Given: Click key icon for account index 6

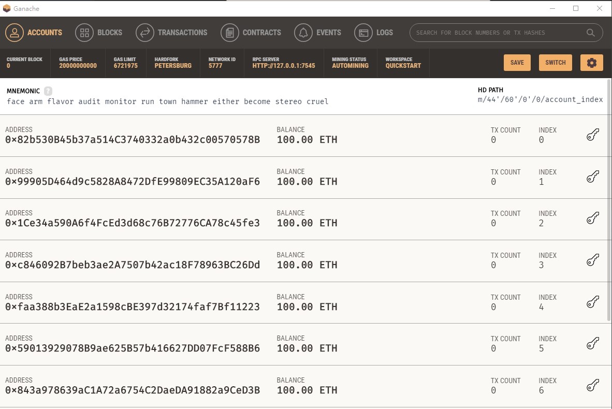Looking at the screenshot, I should click(x=592, y=385).
